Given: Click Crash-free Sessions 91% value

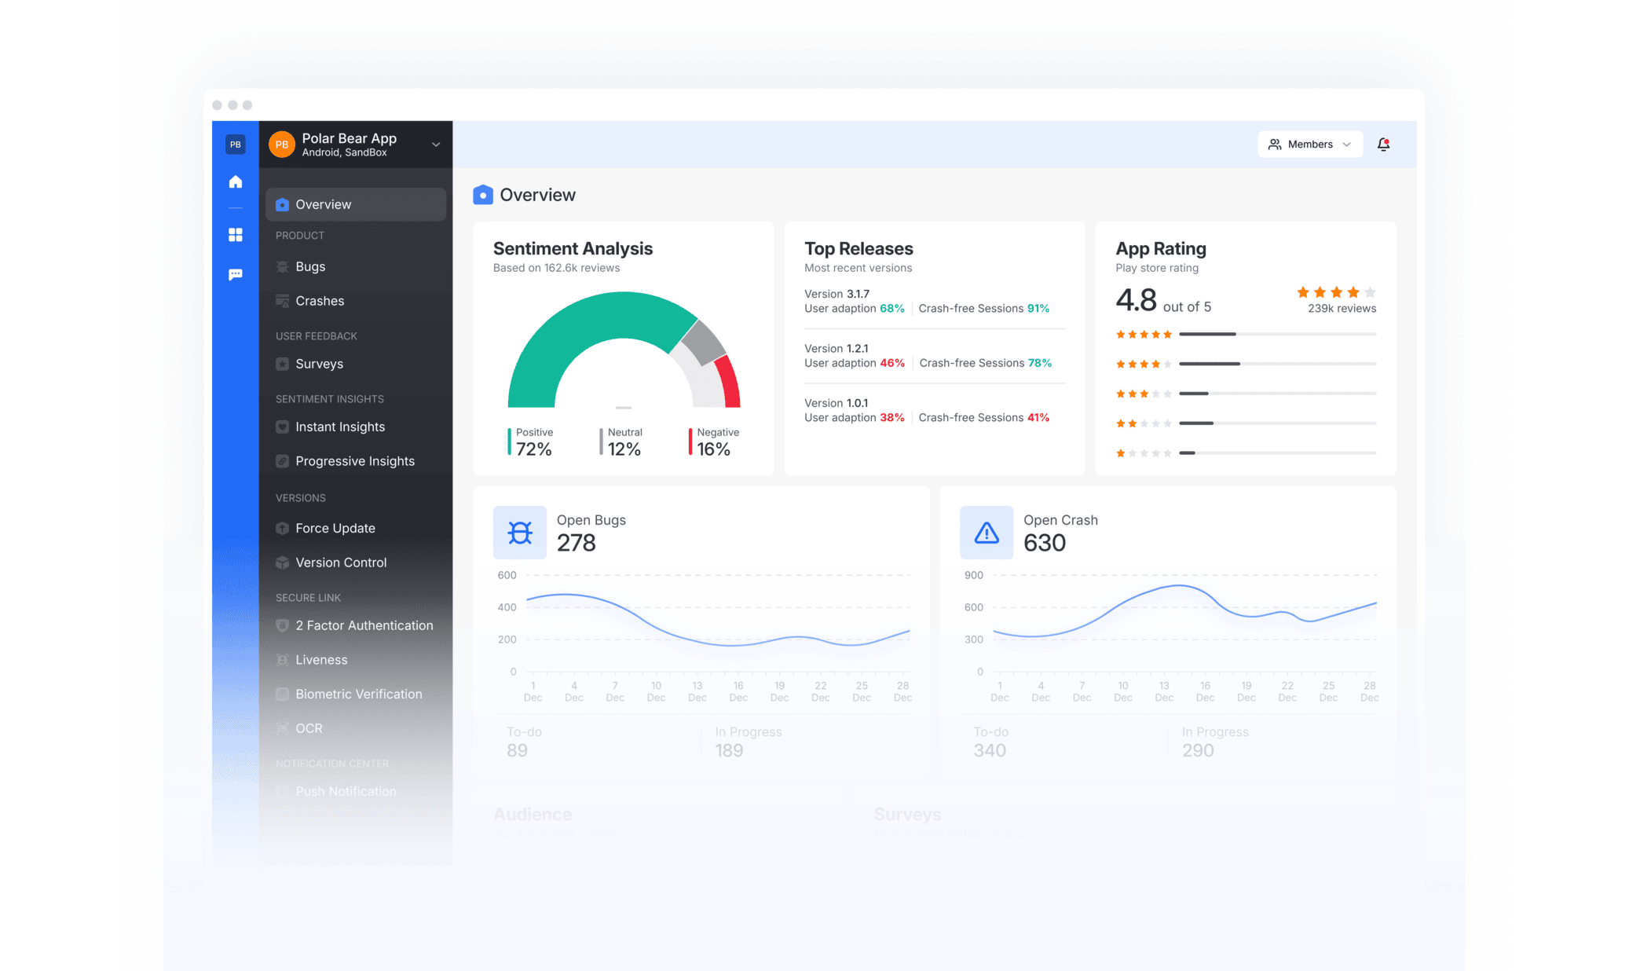Looking at the screenshot, I should pos(1038,309).
